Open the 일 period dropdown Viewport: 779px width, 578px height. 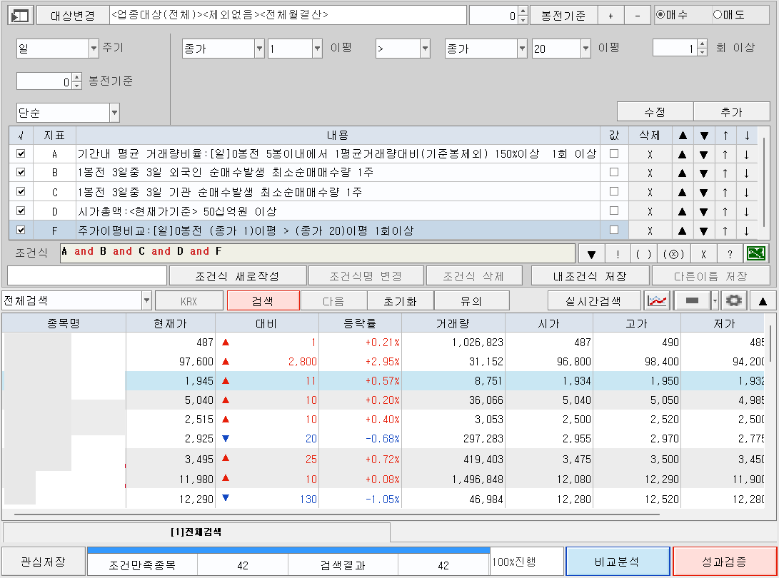(92, 49)
